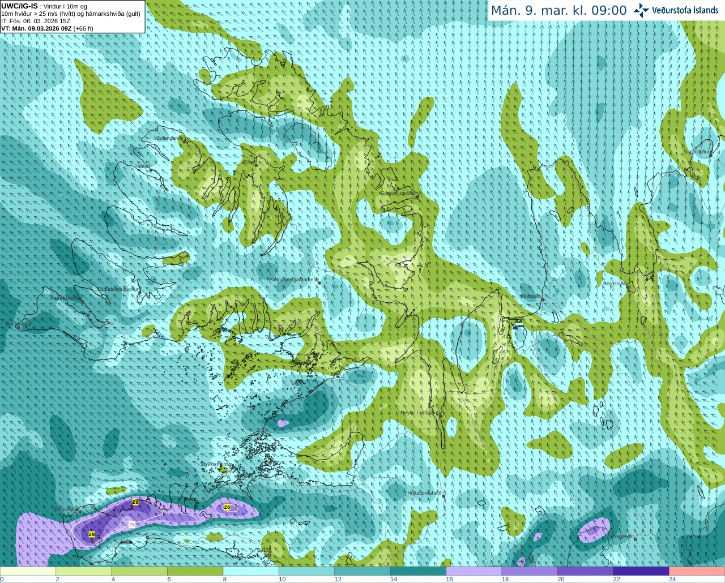
Task: Click the Flateyri station label
Action: click(x=141, y=166)
